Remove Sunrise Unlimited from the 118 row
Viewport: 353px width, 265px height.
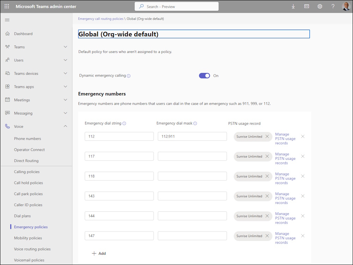(267, 176)
